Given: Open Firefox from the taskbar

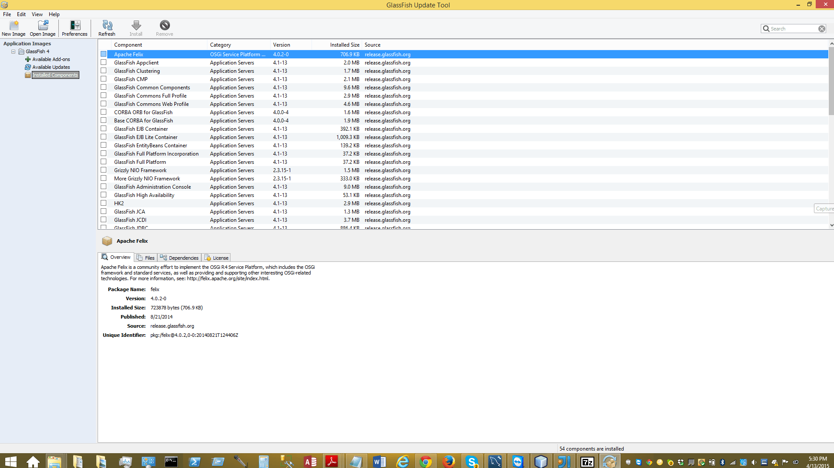Looking at the screenshot, I should 448,461.
